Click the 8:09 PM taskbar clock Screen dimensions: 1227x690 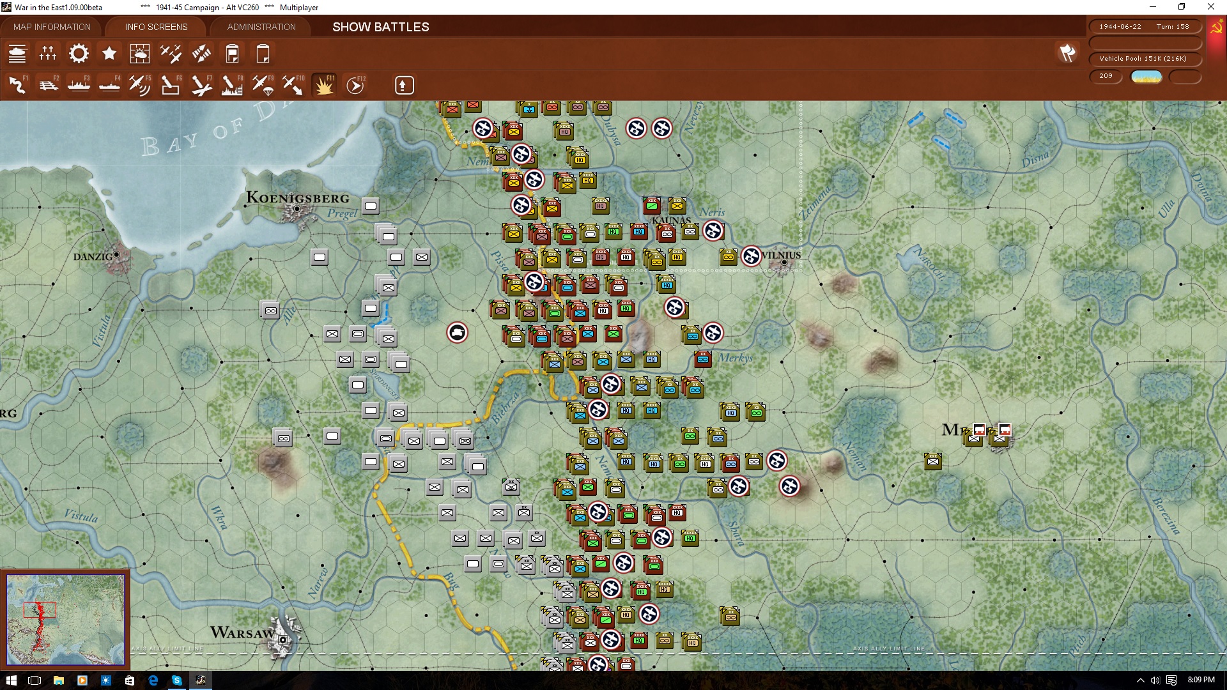(x=1201, y=680)
